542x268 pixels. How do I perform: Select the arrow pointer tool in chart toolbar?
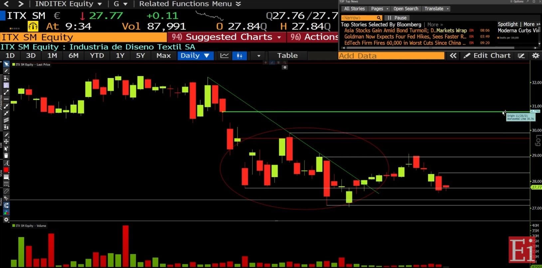click(x=6, y=64)
